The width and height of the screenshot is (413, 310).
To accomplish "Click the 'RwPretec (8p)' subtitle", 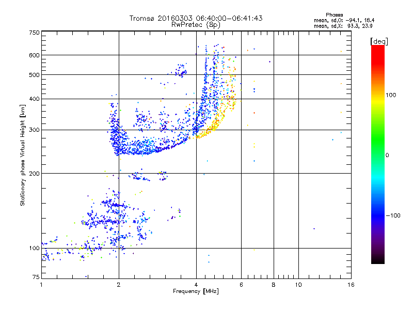I will 196,25.
